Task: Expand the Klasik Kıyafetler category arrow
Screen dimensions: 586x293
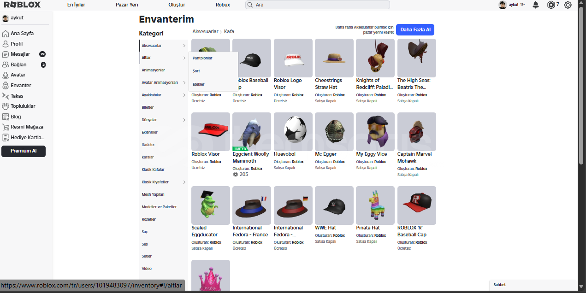Action: pos(184,182)
